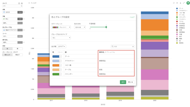Open the repeat-by hamburger menu icon

coord(24,43)
